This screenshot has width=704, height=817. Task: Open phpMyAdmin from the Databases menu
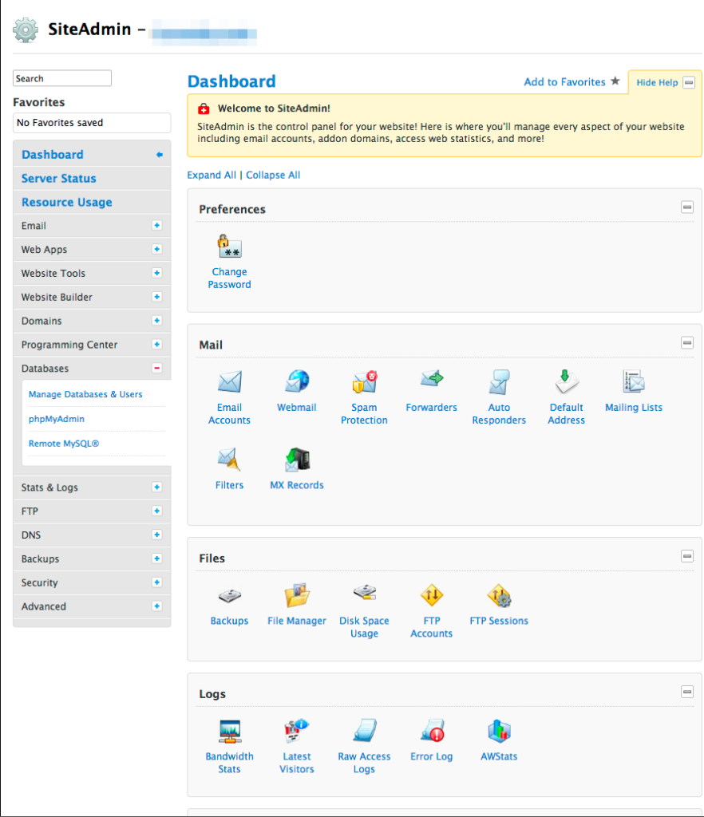coord(57,418)
